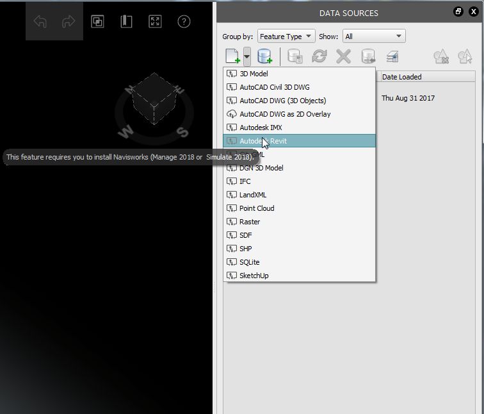Select the highlighted Autodesk Revit entry

pos(299,141)
